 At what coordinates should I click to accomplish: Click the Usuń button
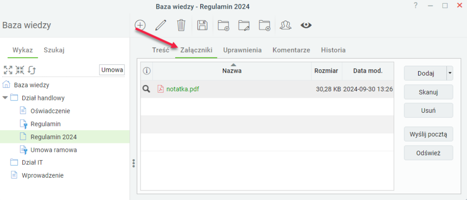coord(428,111)
